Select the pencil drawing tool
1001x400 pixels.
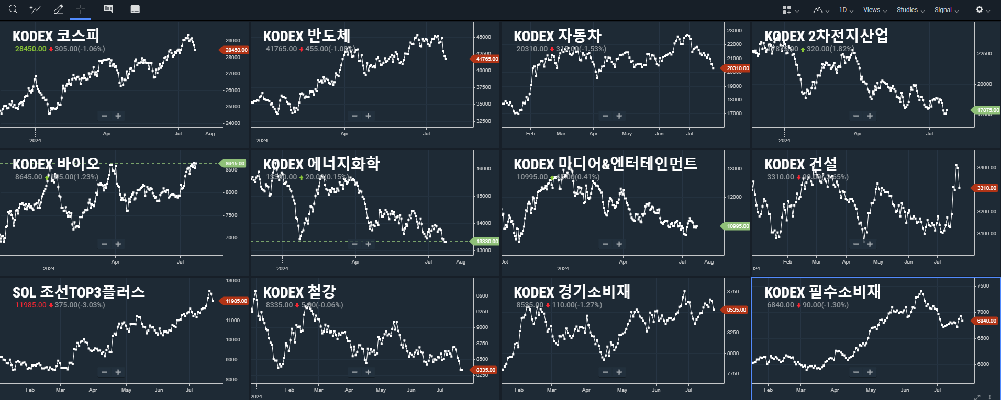[59, 9]
